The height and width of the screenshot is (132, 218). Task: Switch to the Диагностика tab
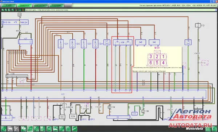click(x=24, y=5)
